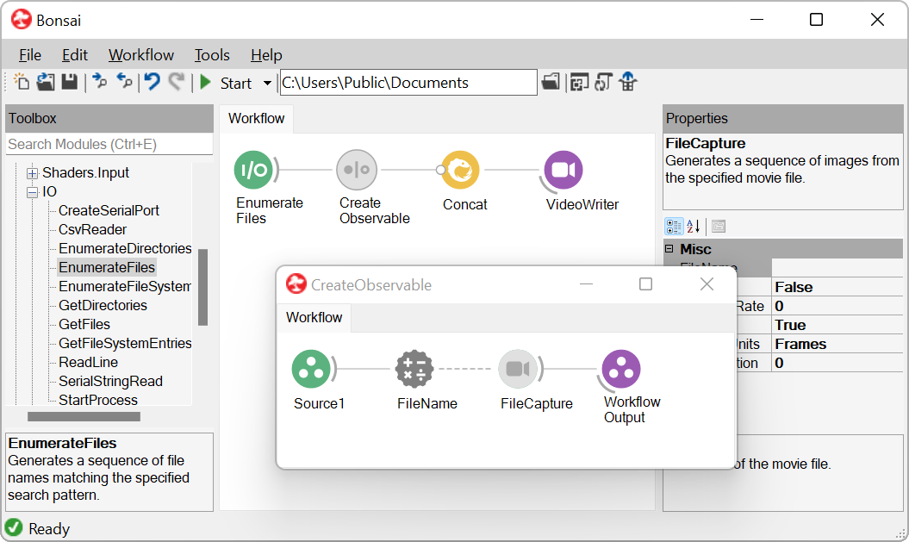
Task: Click the toolbox vertical scrollbar thumb
Action: 202,287
